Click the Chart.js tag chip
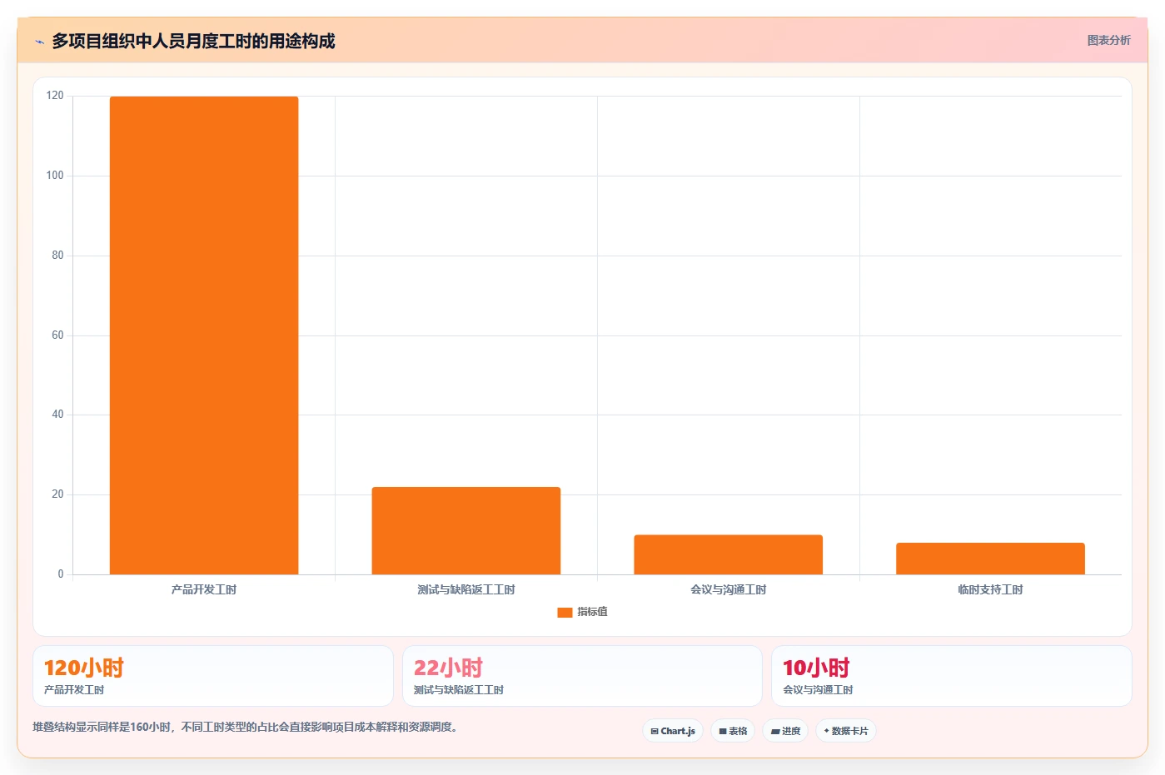The image size is (1165, 775). (673, 731)
